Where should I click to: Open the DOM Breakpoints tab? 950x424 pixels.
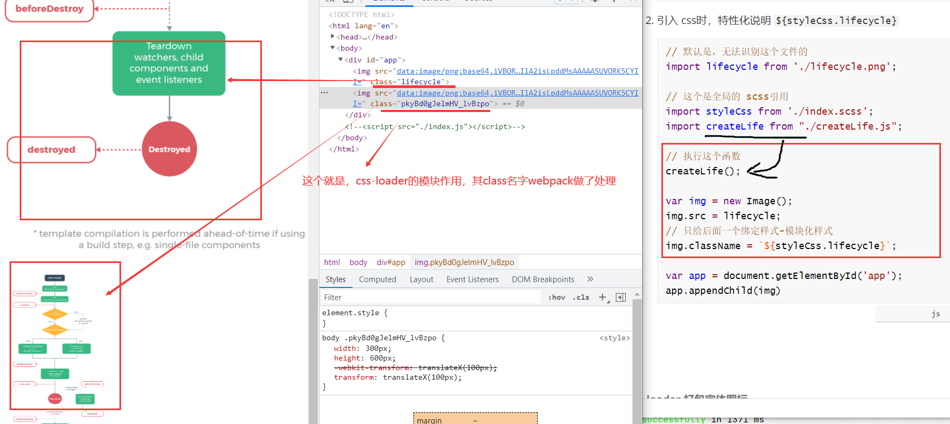(543, 279)
